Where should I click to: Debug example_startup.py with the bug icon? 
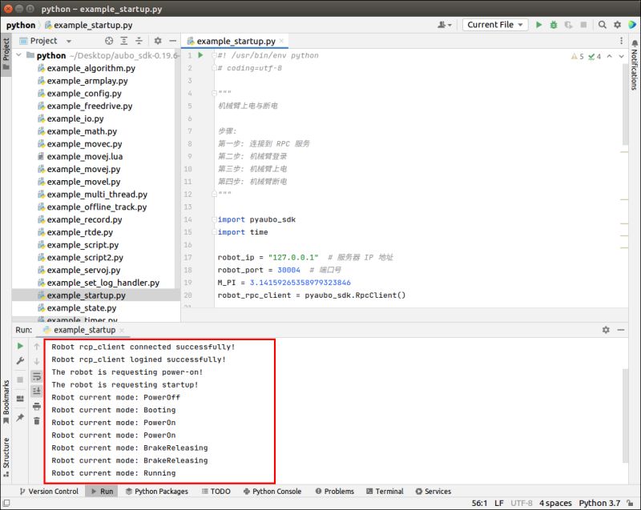click(553, 25)
